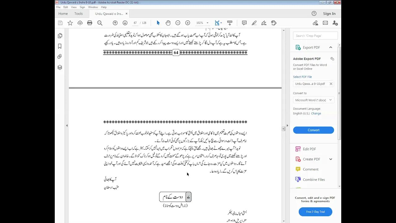
Task: Open layers panel icon
Action: [60, 67]
